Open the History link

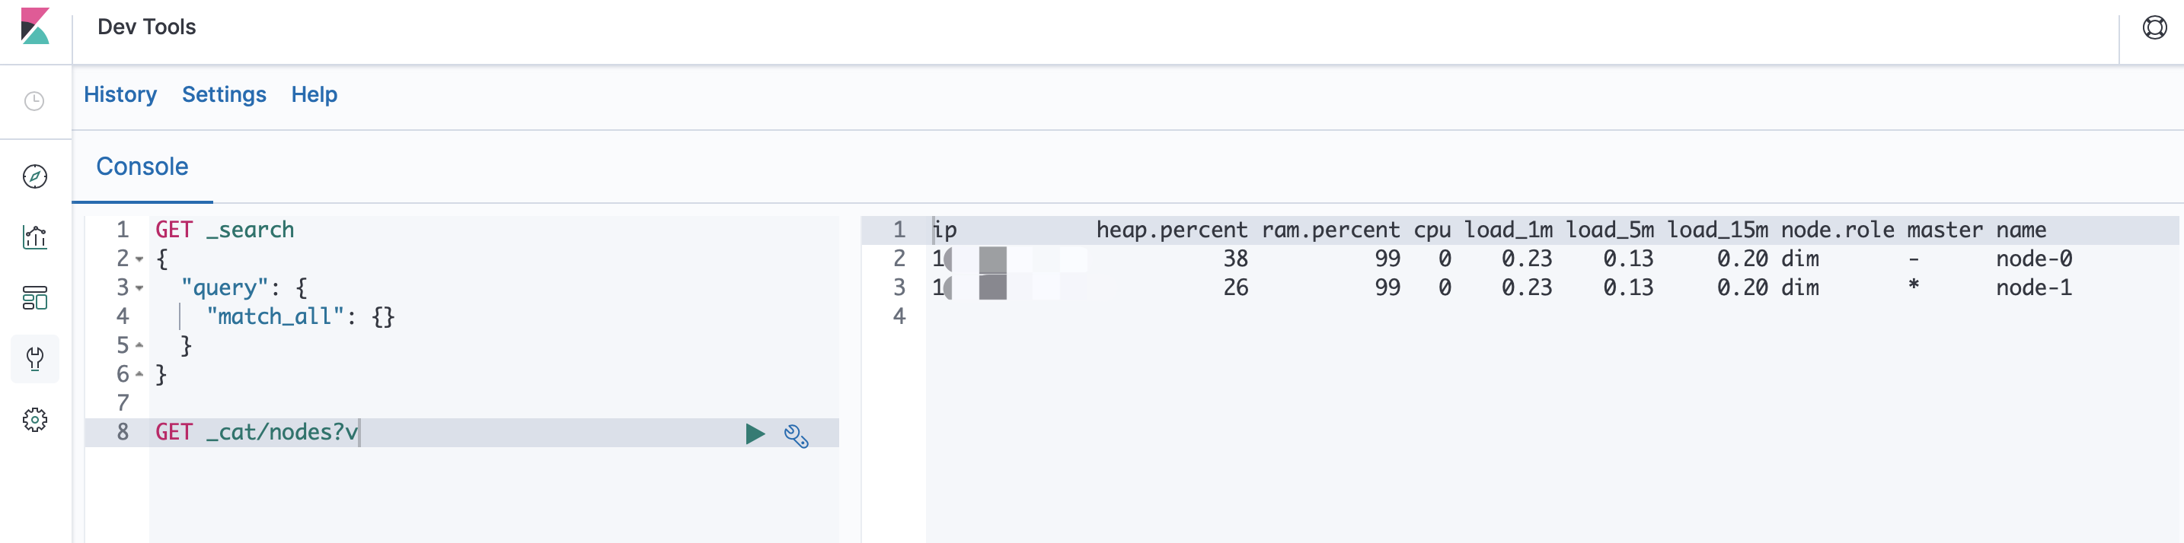120,95
